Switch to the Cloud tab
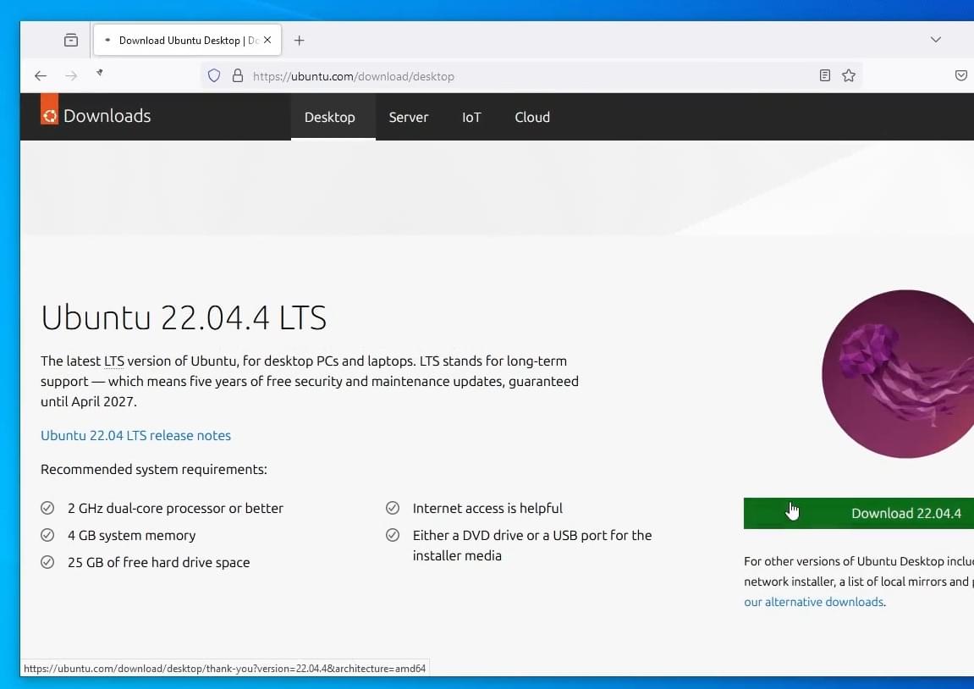The width and height of the screenshot is (974, 689). (532, 117)
